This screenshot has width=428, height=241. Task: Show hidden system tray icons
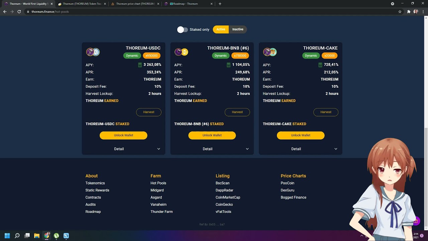(x=361, y=236)
